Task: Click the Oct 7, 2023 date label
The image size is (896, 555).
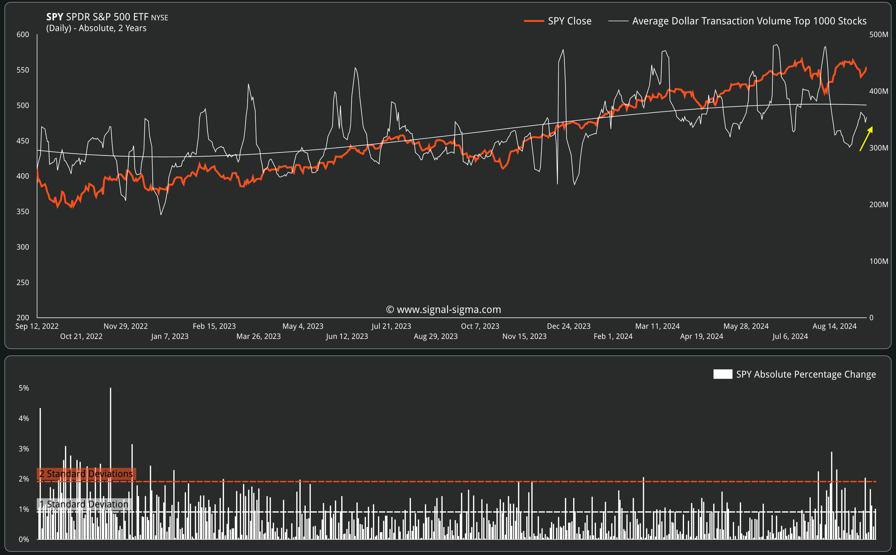Action: pyautogui.click(x=480, y=326)
